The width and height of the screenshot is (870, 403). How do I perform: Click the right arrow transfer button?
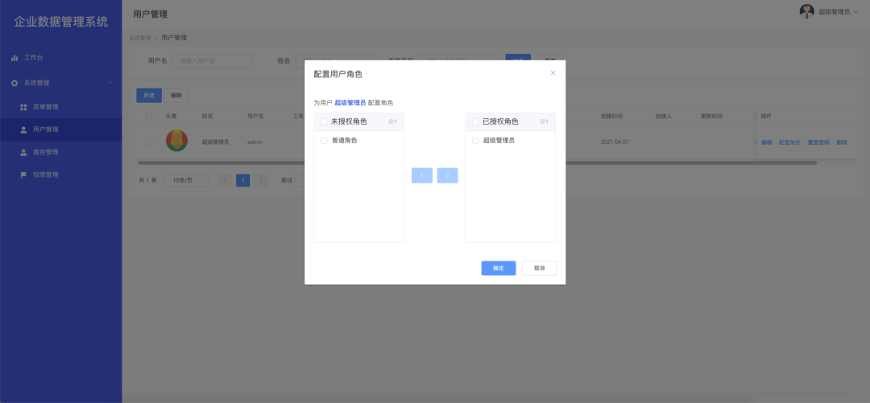447,175
